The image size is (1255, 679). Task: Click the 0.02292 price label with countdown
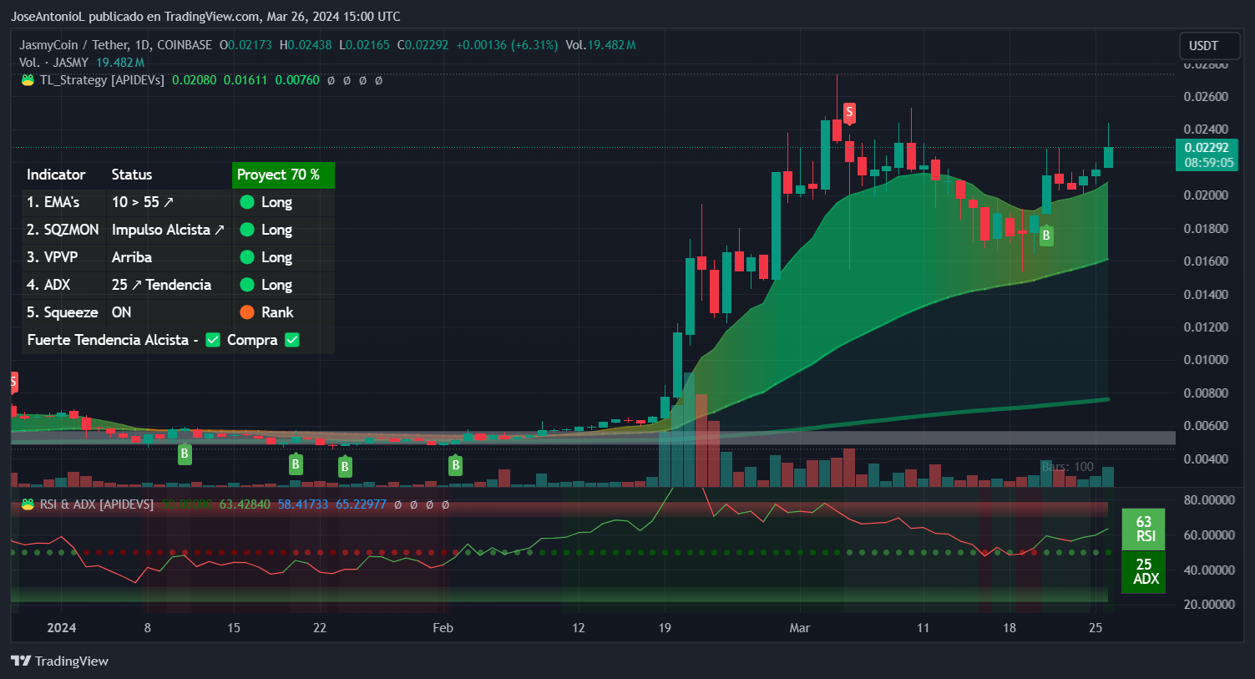point(1208,155)
